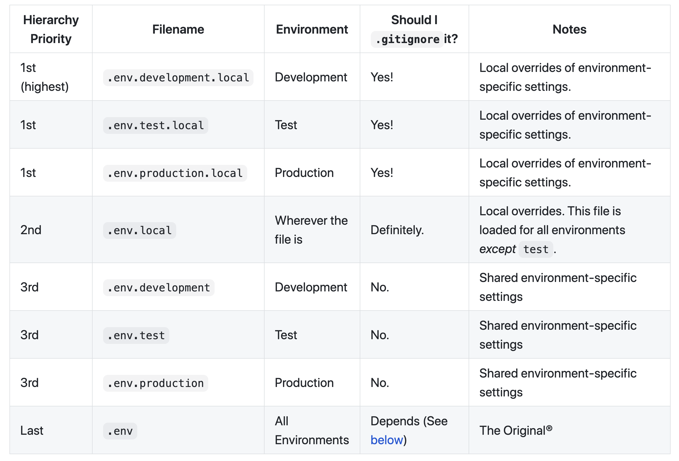The height and width of the screenshot is (461, 679).
Task: Select the plain .env filename in last row
Action: click(x=120, y=431)
